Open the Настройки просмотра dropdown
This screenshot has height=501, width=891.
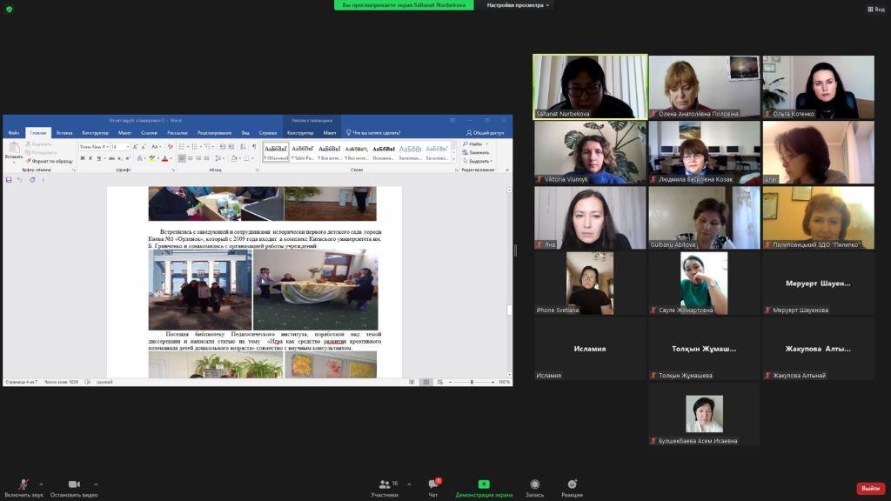pyautogui.click(x=519, y=5)
